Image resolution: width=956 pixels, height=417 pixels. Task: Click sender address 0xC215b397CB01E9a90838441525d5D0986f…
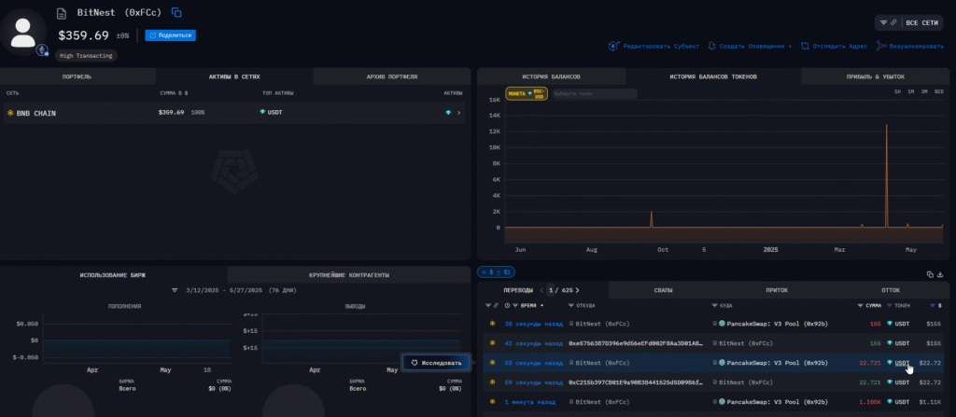(637, 382)
